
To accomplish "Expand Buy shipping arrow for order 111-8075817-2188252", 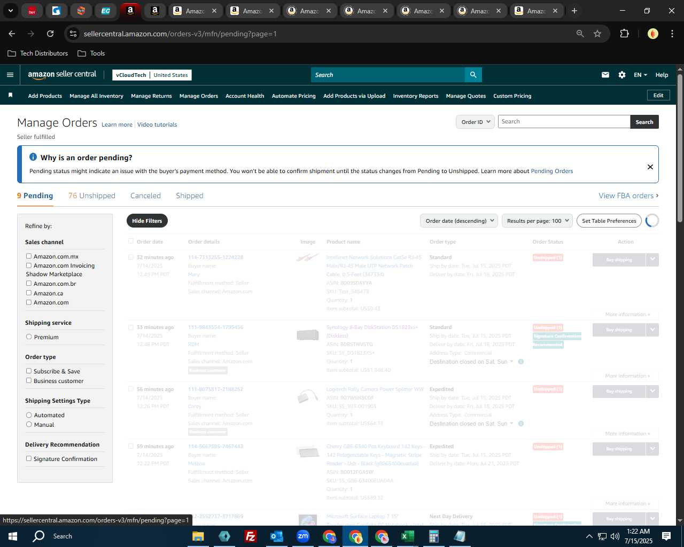I will pyautogui.click(x=652, y=391).
